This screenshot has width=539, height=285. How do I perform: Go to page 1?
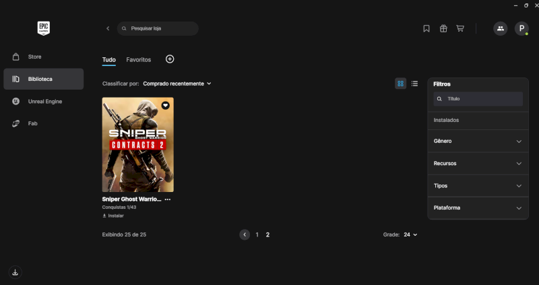[257, 235]
